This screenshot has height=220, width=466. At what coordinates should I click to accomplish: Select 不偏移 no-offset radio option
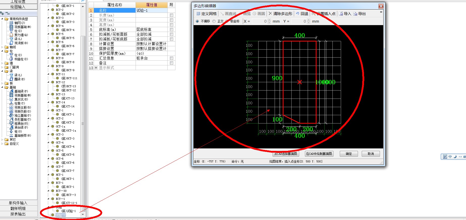[x=203, y=21]
